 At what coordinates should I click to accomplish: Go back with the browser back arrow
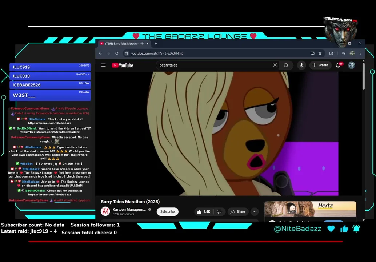click(x=100, y=53)
